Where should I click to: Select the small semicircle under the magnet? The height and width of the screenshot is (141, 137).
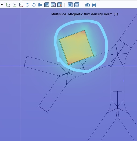point(82,61)
